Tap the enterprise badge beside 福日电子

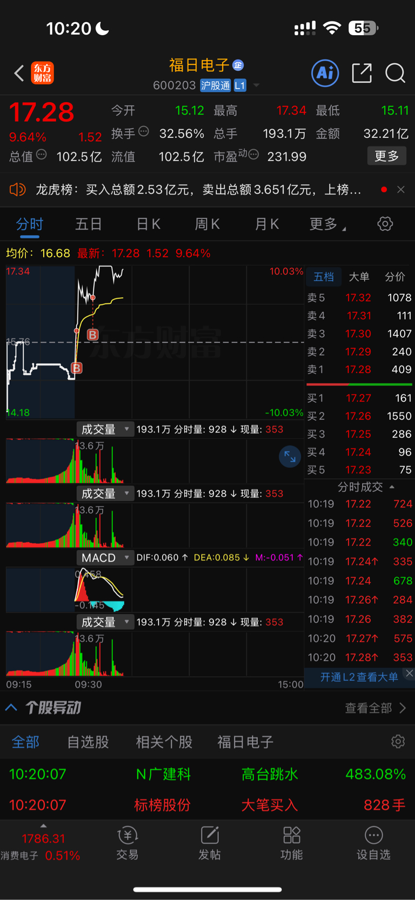pyautogui.click(x=238, y=65)
